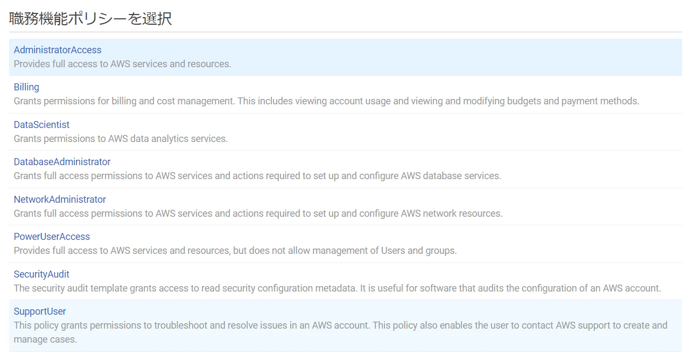Click the description mentioning AWS database services

coord(257,176)
